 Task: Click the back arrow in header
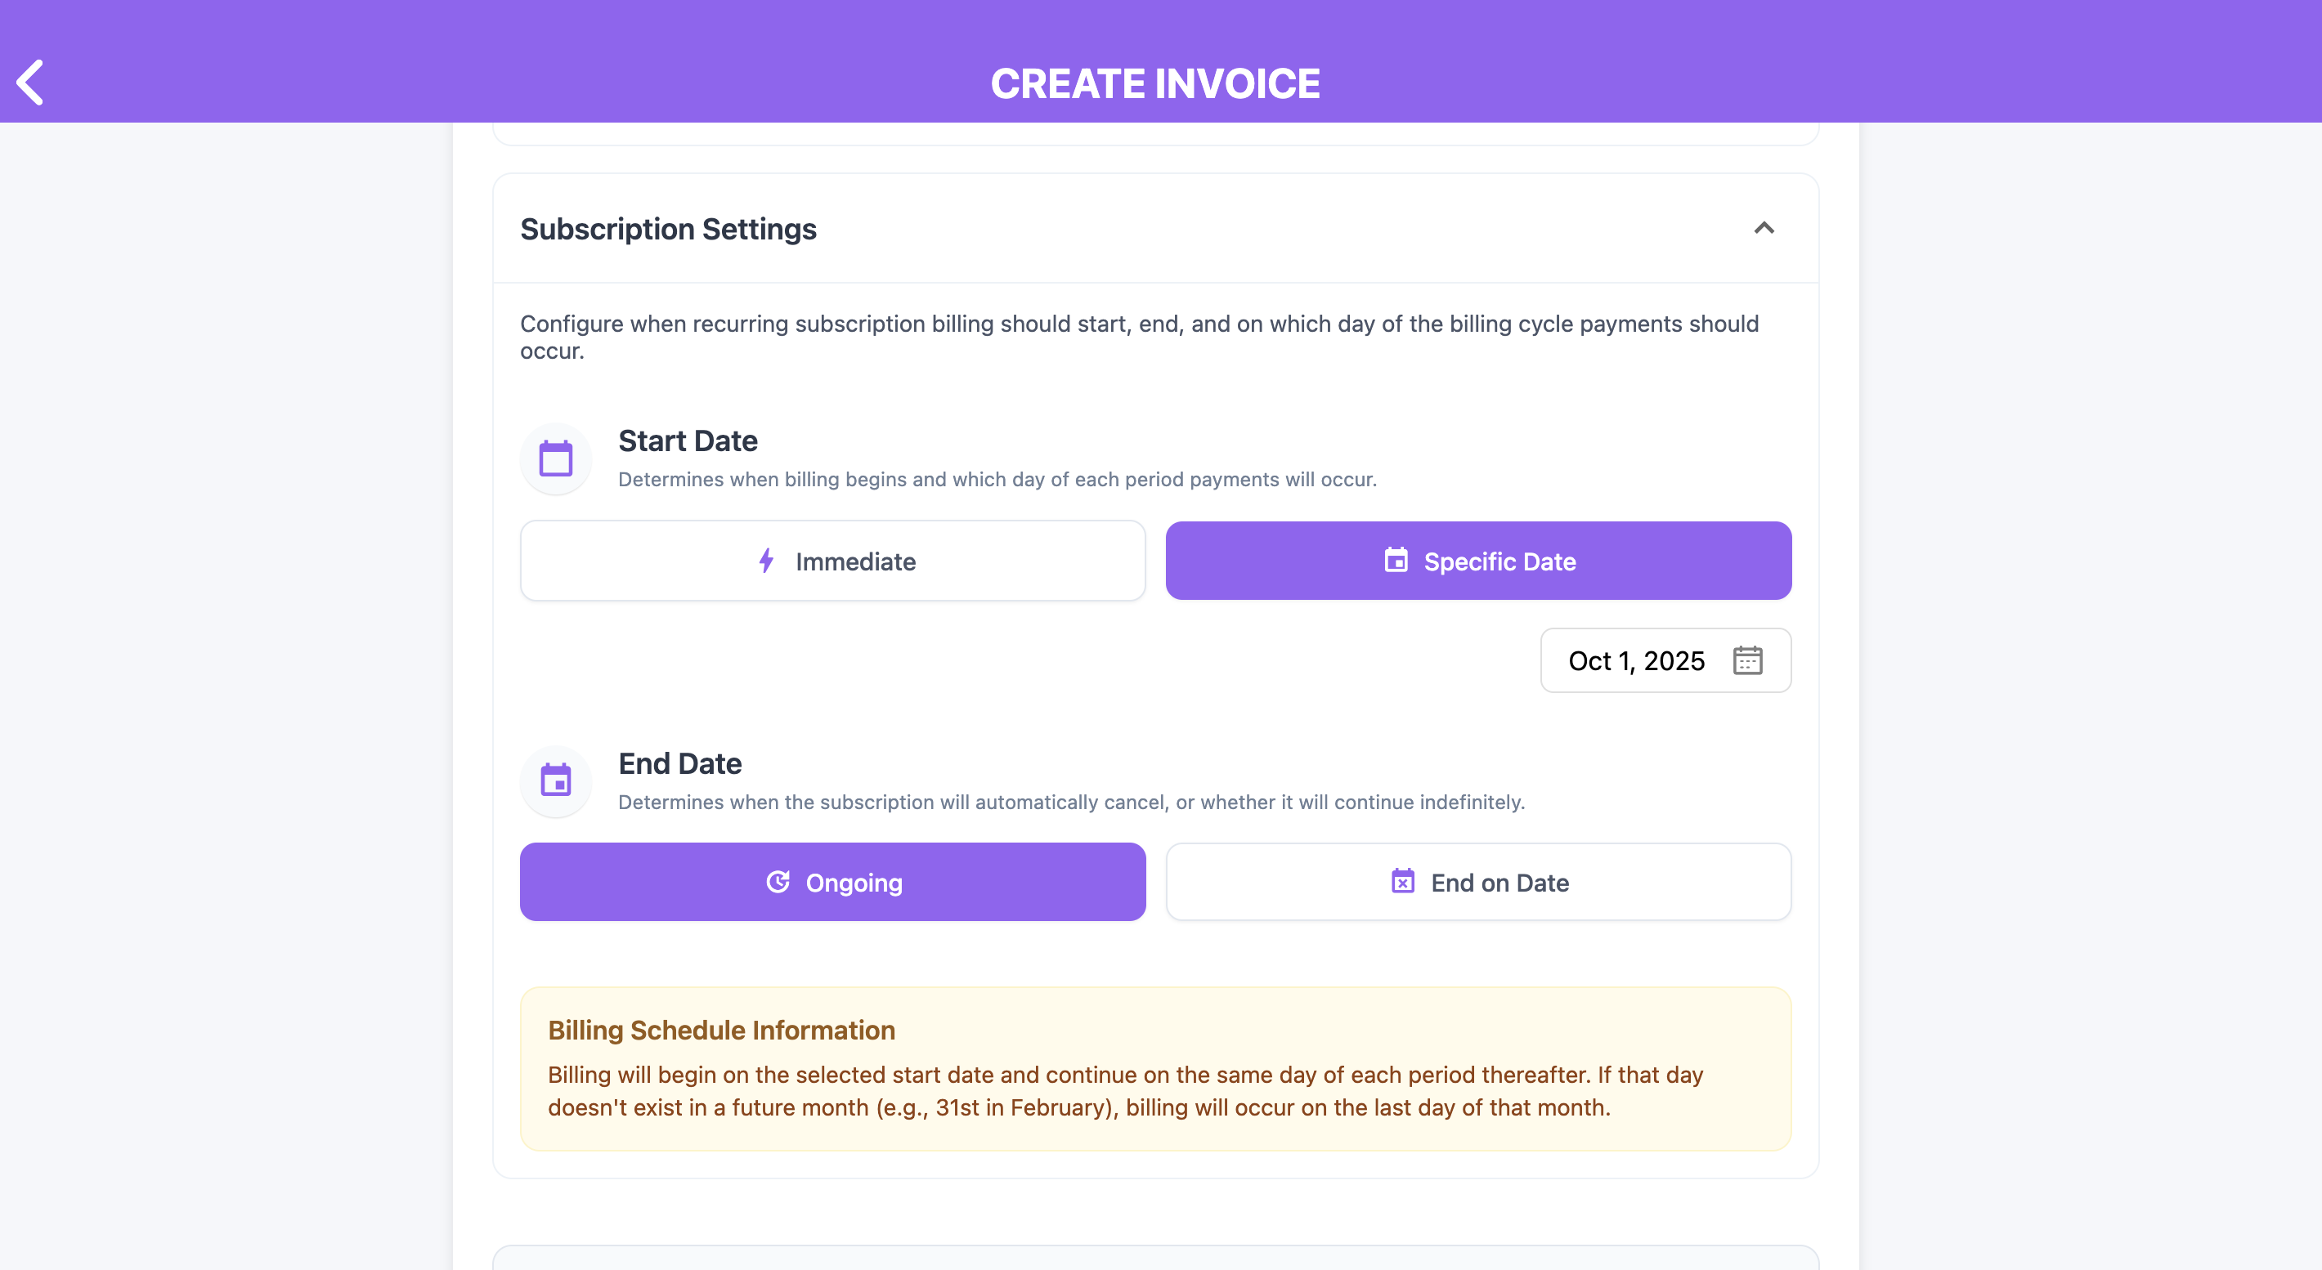[x=29, y=83]
